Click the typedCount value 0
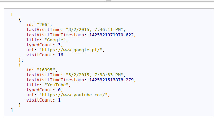The width and height of the screenshot is (214, 134). pyautogui.click(x=59, y=90)
